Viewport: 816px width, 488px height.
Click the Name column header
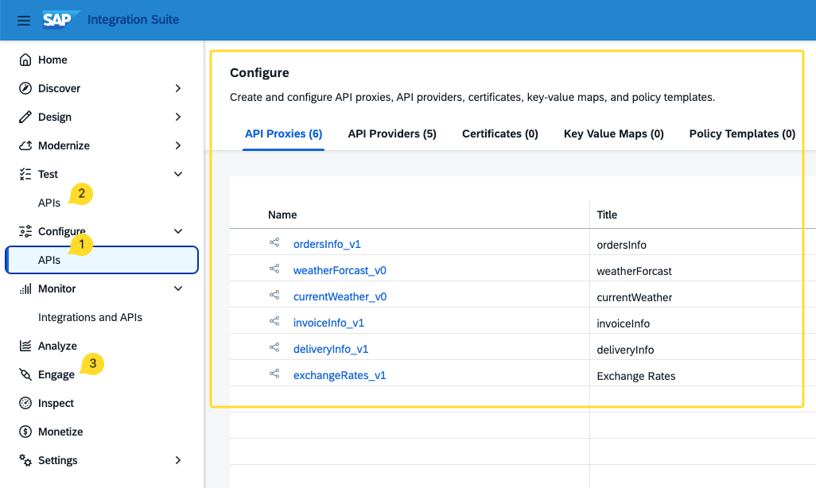tap(282, 215)
